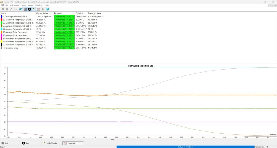The image size is (277, 148).
Task: Select the GG Maximum Temperature (Fluid) 1 row
Action: 18,20
